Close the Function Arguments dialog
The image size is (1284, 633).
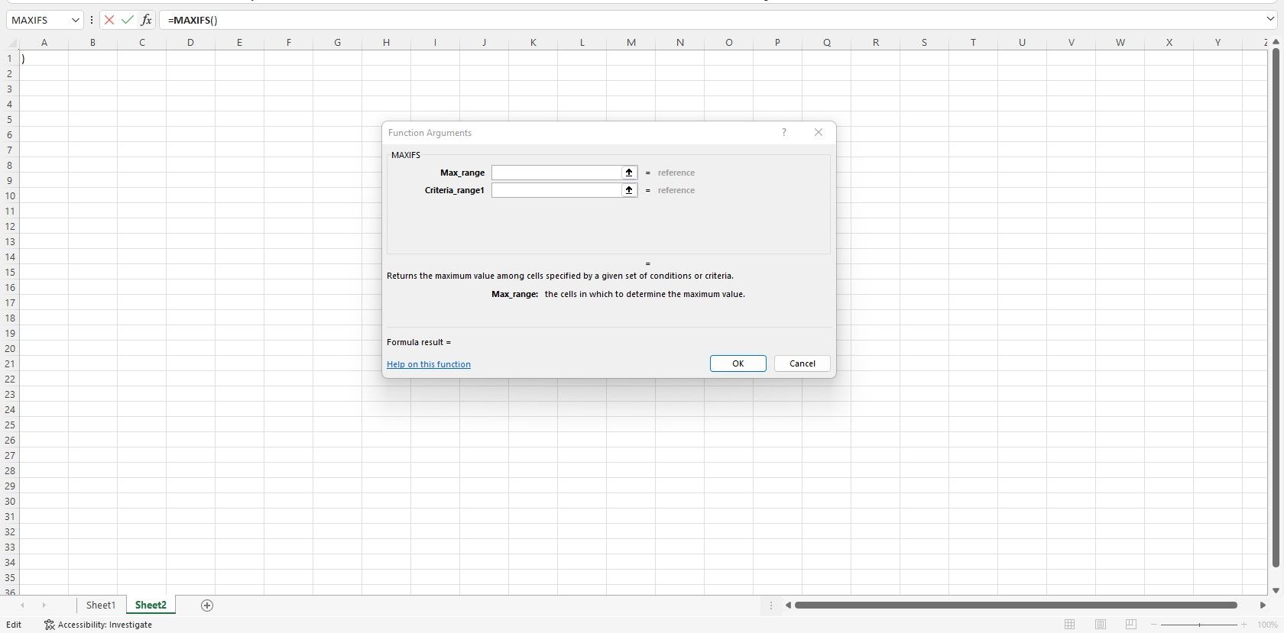point(819,132)
